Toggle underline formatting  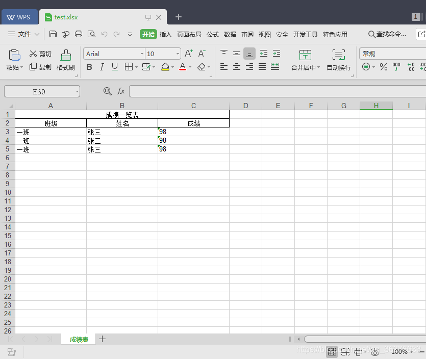coord(114,67)
